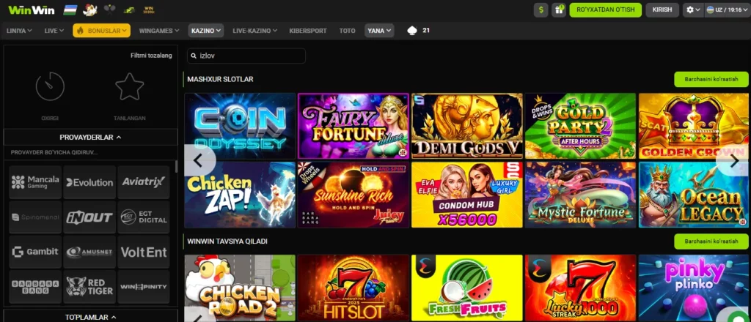Filter by InOut provider
Screen dimensions: 751x322
coord(89,217)
